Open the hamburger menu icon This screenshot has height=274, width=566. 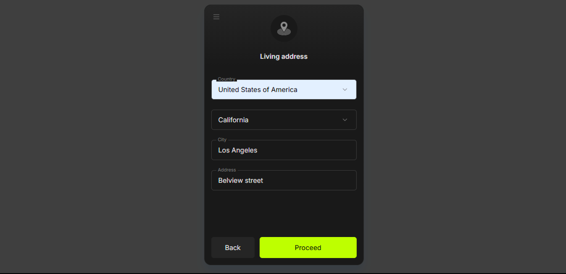tap(216, 17)
